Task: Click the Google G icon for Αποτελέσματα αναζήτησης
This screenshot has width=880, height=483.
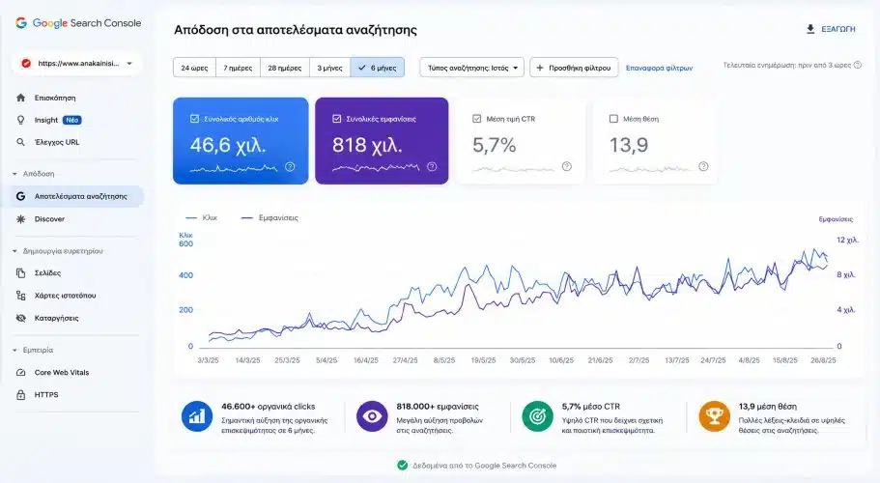Action: pos(20,196)
